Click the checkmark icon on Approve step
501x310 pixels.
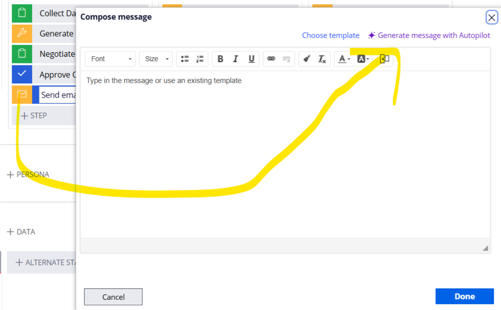click(x=21, y=74)
